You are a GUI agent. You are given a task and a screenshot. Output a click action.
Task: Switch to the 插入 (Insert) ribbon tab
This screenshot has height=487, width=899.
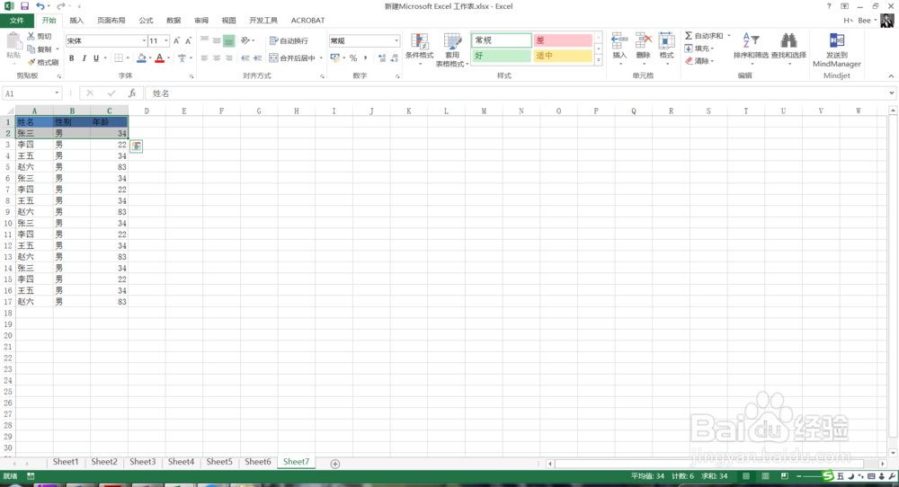click(76, 20)
